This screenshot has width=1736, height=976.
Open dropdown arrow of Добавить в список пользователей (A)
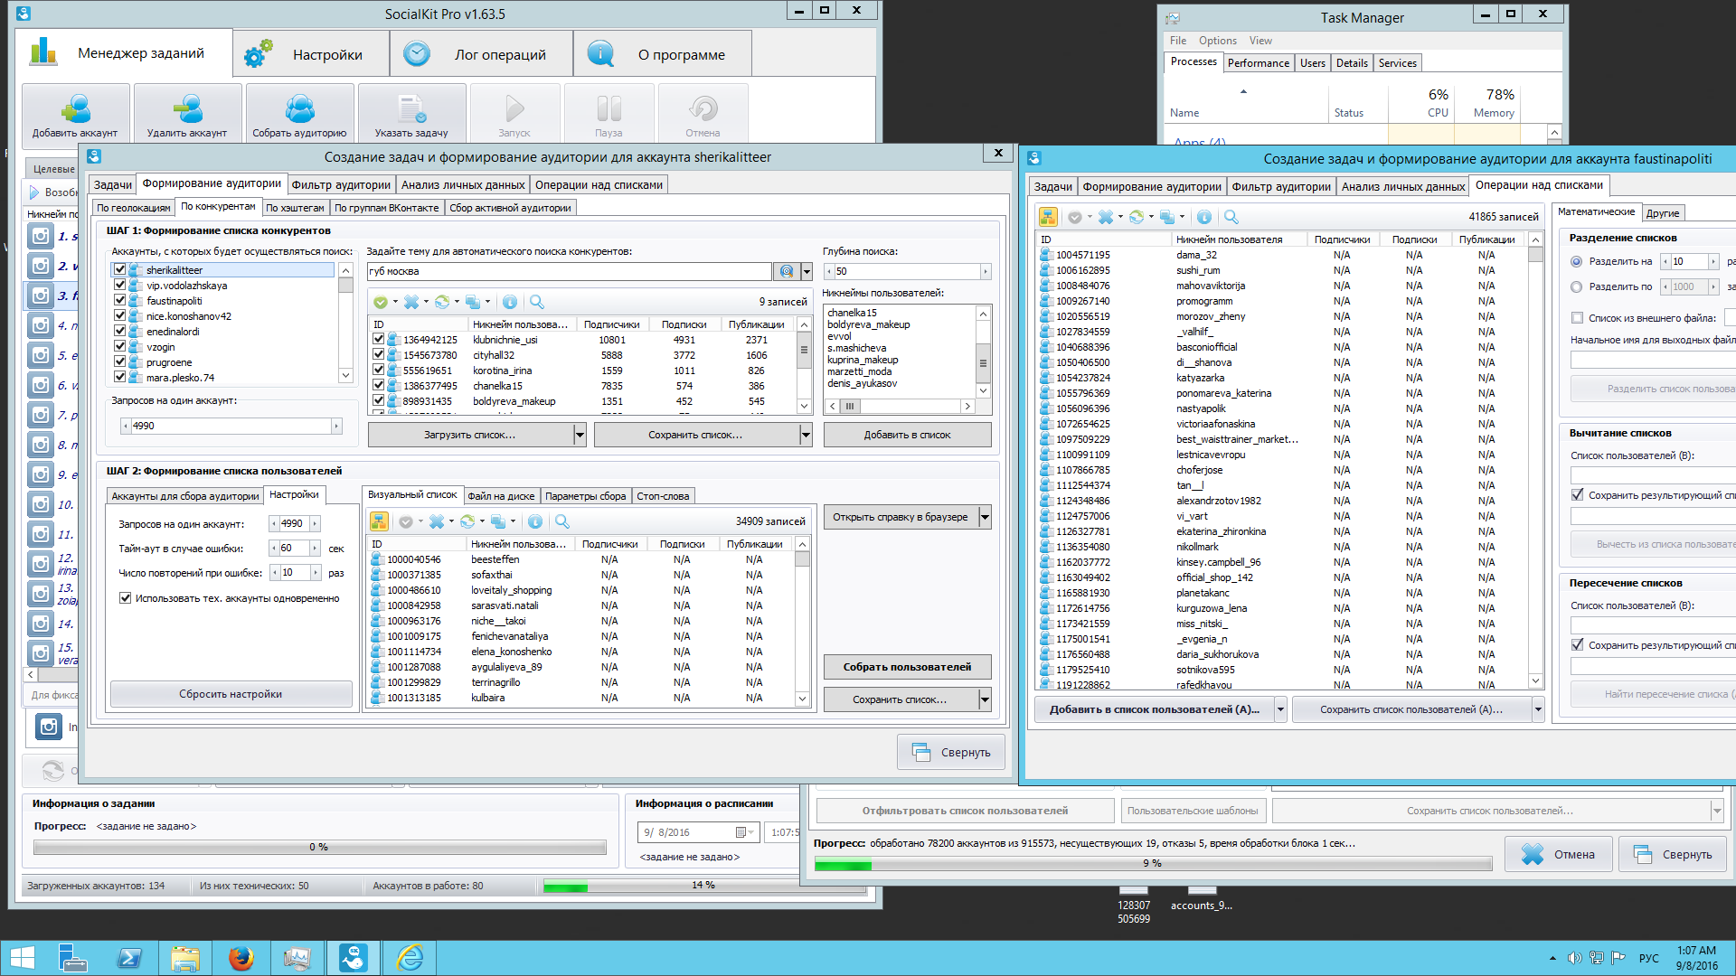point(1280,709)
